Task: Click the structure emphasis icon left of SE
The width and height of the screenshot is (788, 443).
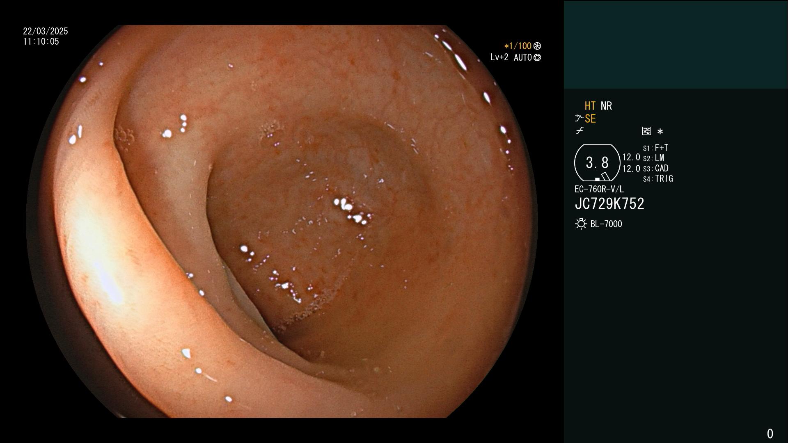Action: 579,119
